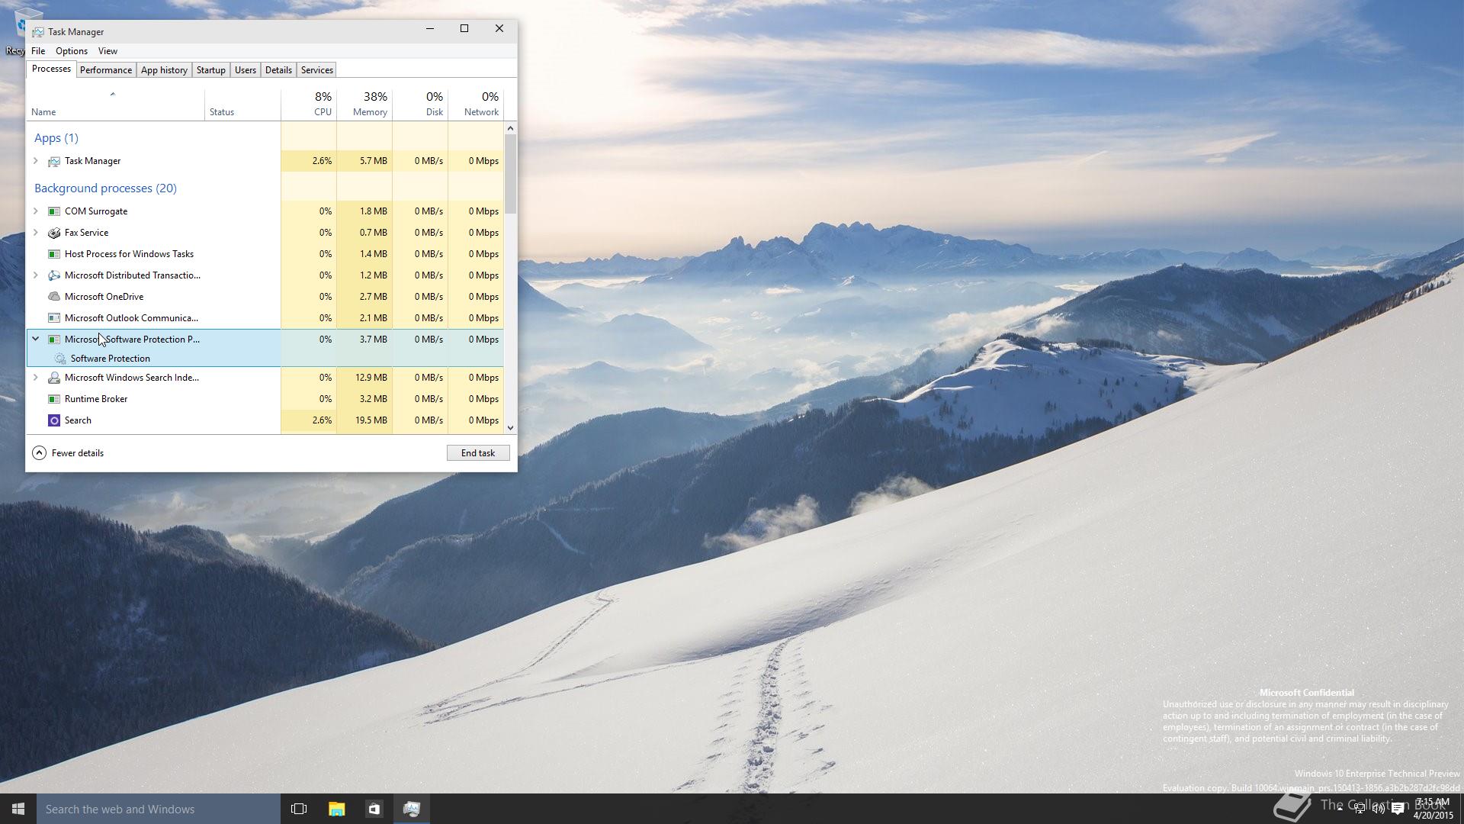Click Search the web and Windows box
The height and width of the screenshot is (824, 1464).
coord(159,809)
